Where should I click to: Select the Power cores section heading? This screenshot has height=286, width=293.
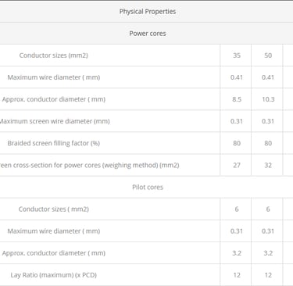148,34
